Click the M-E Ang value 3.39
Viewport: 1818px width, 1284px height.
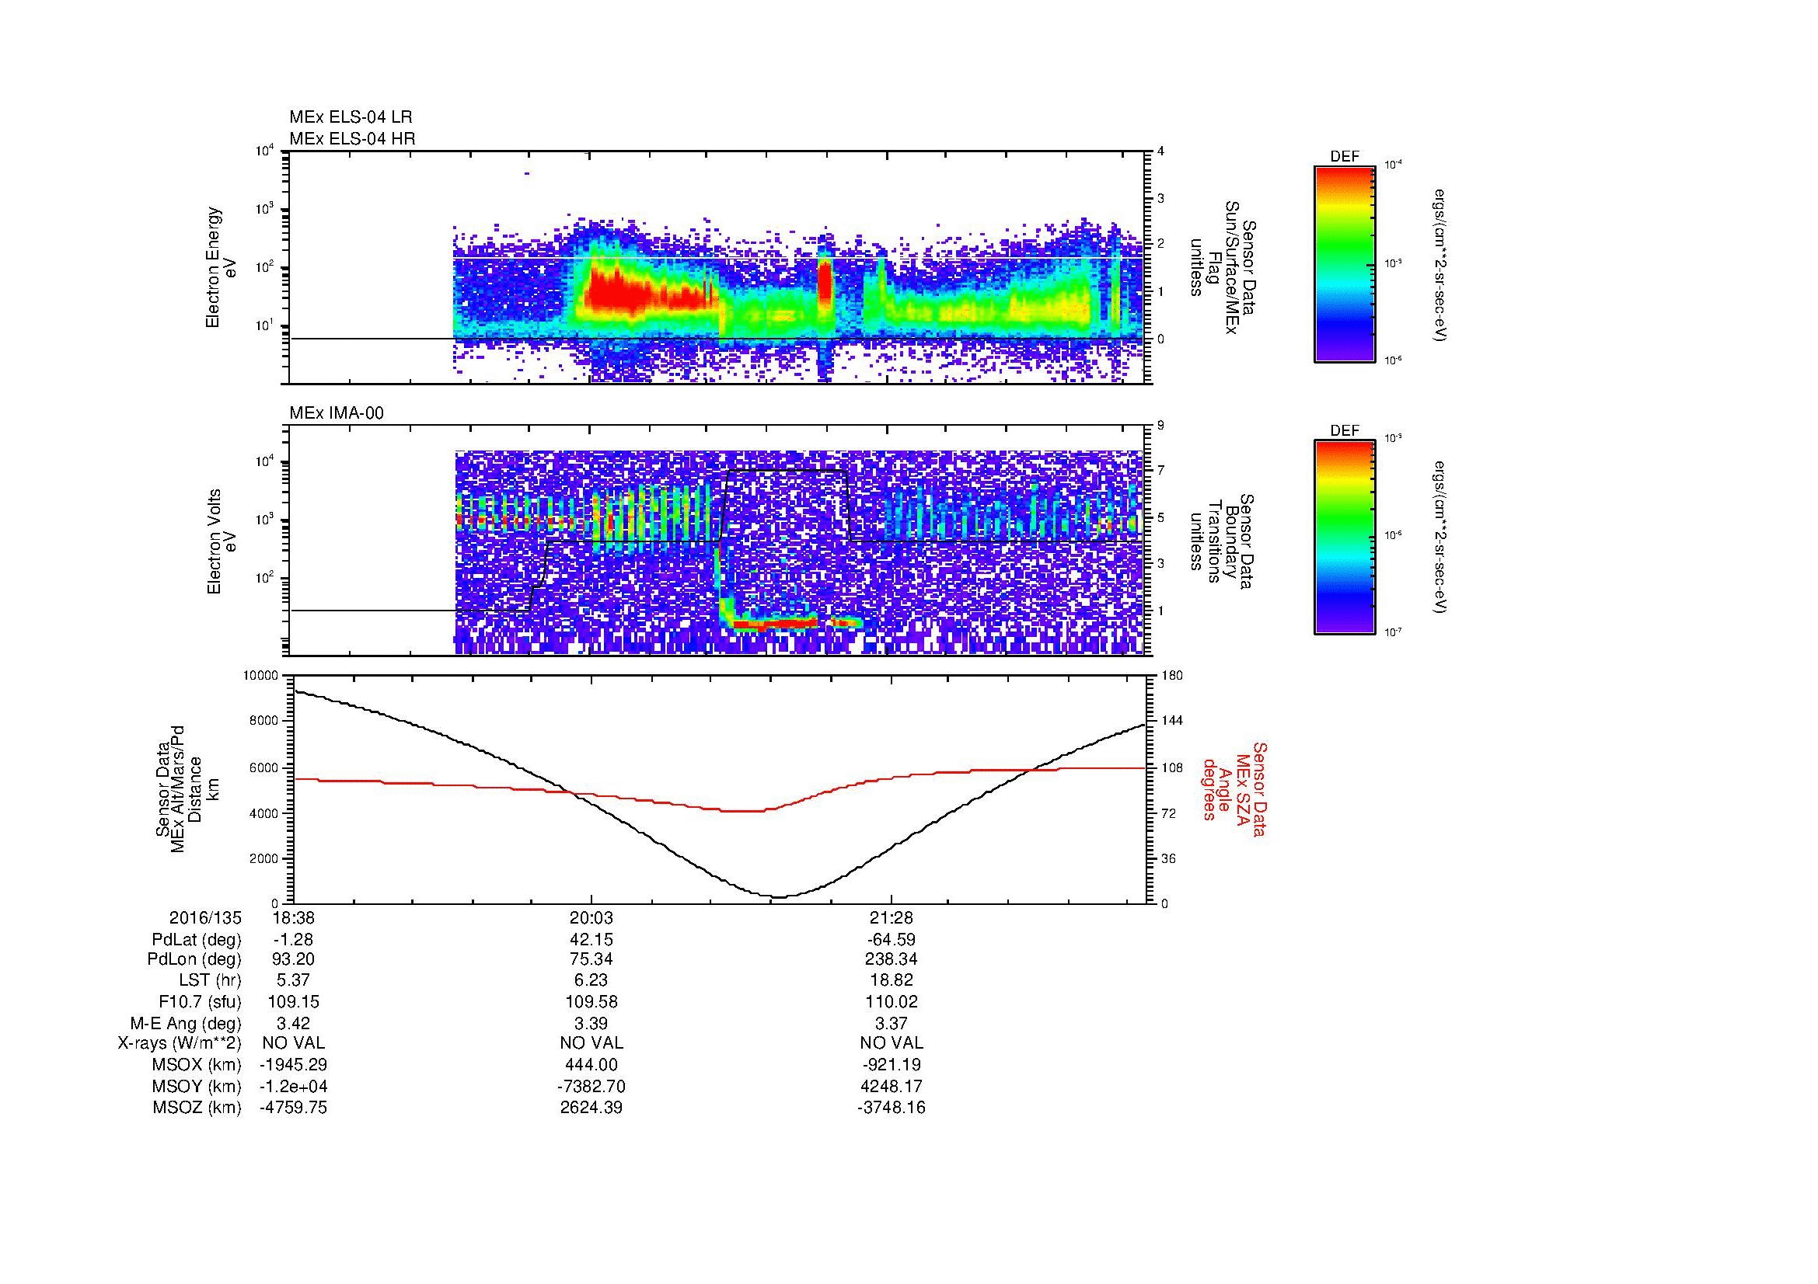coord(591,1023)
